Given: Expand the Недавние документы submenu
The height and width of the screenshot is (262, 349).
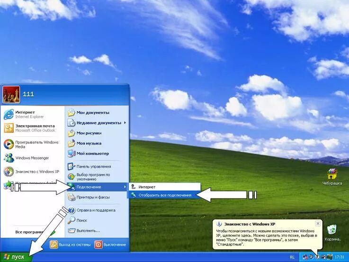Looking at the screenshot, I should (97, 123).
